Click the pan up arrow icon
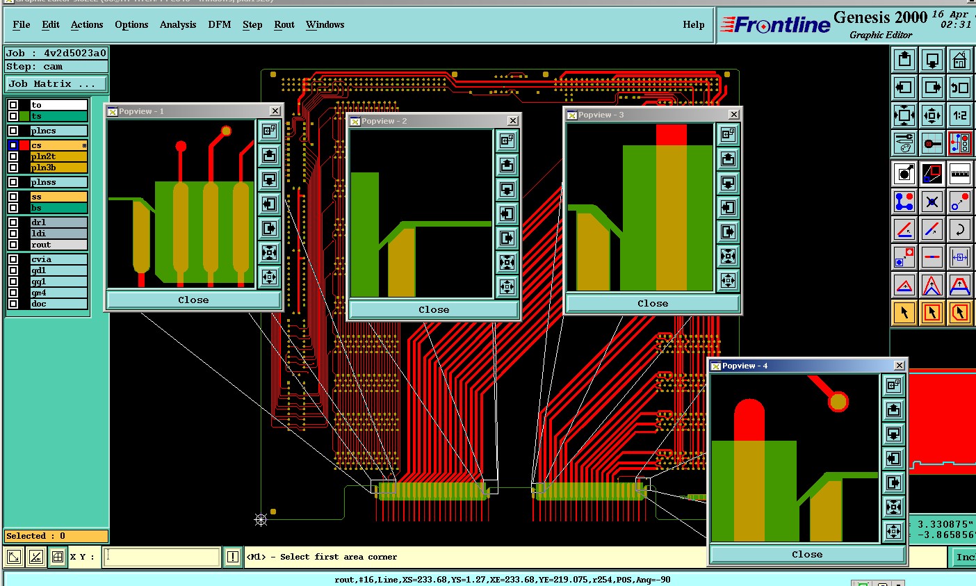 click(904, 60)
